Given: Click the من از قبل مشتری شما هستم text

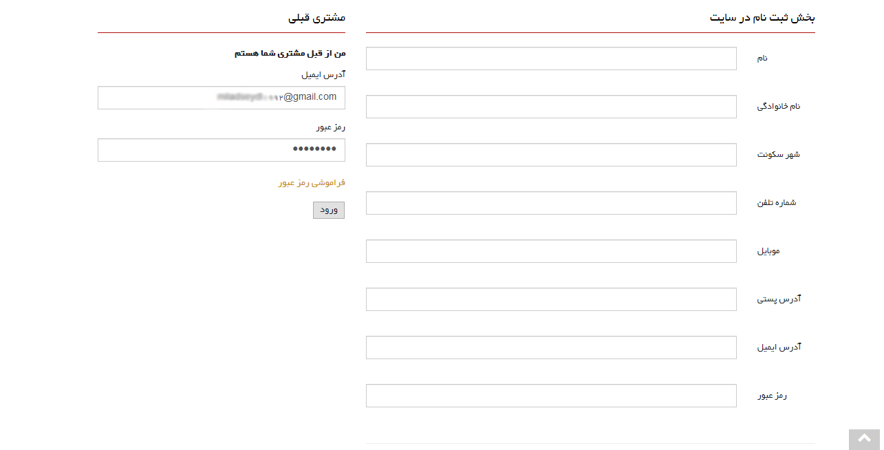Looking at the screenshot, I should (x=290, y=53).
